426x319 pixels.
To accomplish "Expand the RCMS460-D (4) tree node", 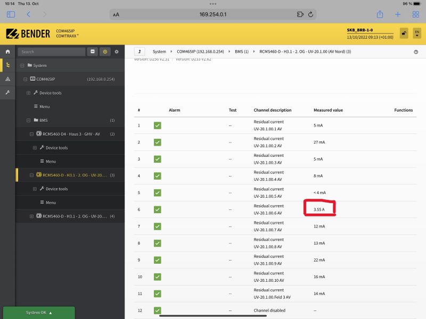I will (31, 216).
